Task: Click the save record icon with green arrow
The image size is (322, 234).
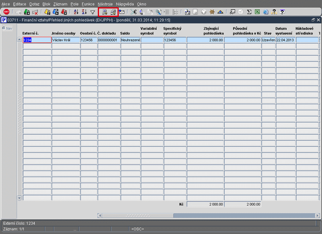Action: (27, 12)
